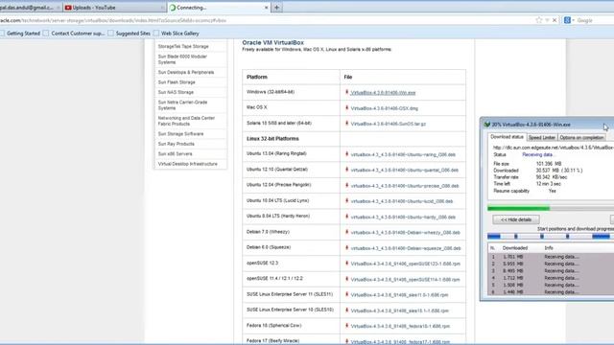Switch to the Speed Limiter tab
614x345 pixels.
click(x=541, y=138)
